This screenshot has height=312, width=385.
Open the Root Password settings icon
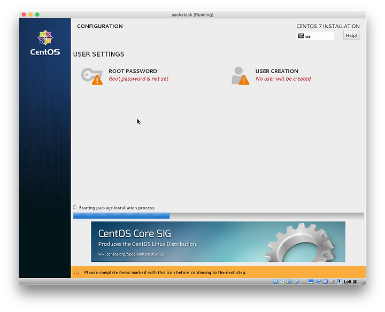(x=91, y=76)
